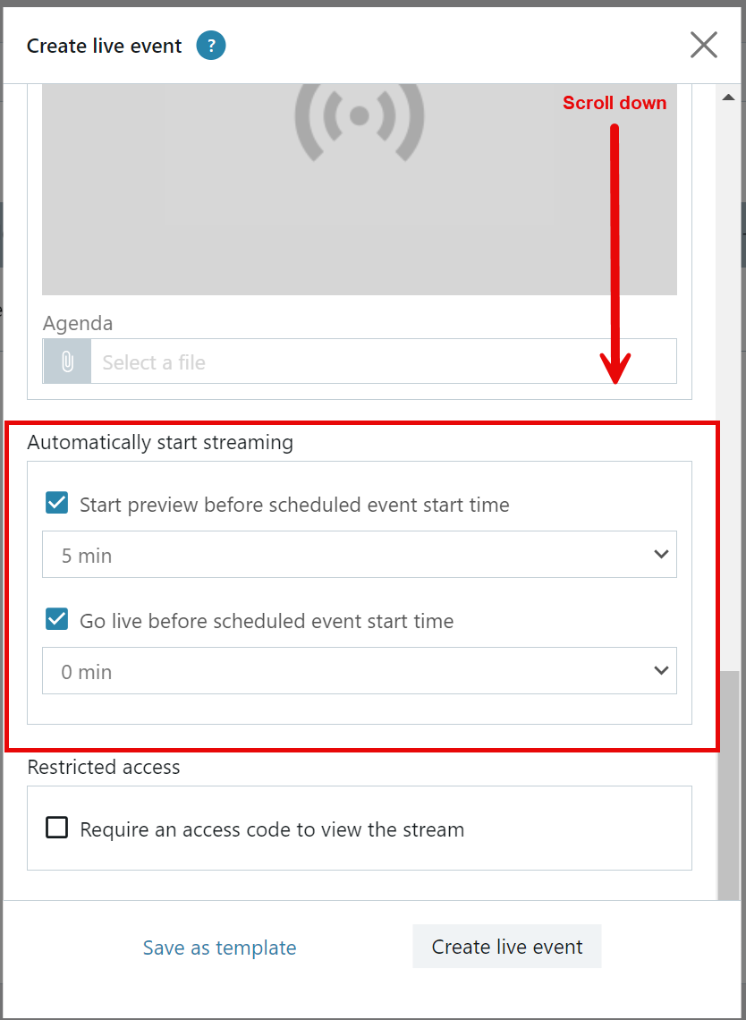
Task: Uncheck Go live before scheduled event
Action: (56, 619)
